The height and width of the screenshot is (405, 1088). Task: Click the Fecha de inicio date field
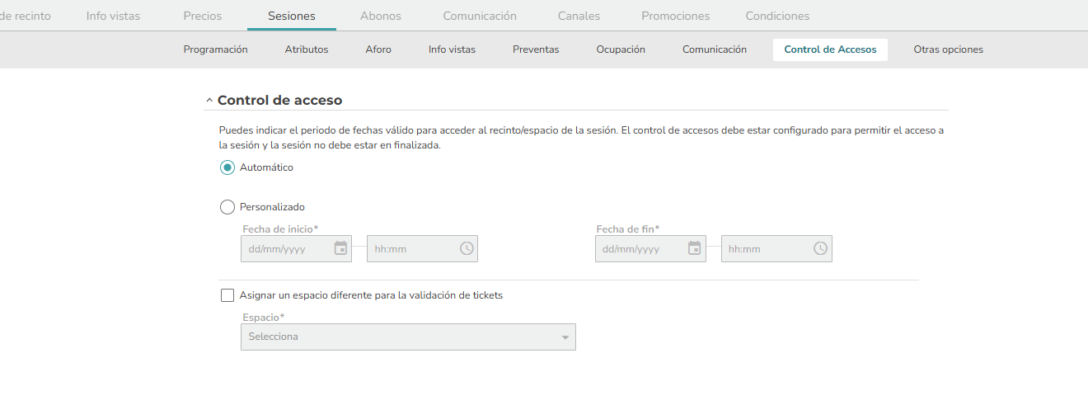pyautogui.click(x=297, y=248)
